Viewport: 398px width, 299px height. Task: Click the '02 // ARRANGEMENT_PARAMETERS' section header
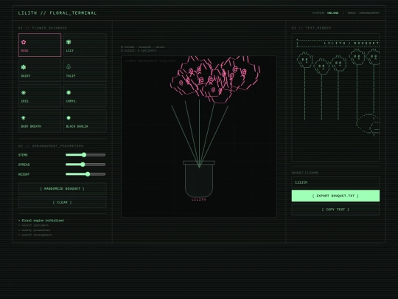click(x=51, y=146)
